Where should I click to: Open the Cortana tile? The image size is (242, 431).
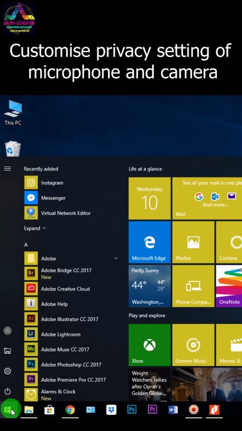pyautogui.click(x=229, y=242)
